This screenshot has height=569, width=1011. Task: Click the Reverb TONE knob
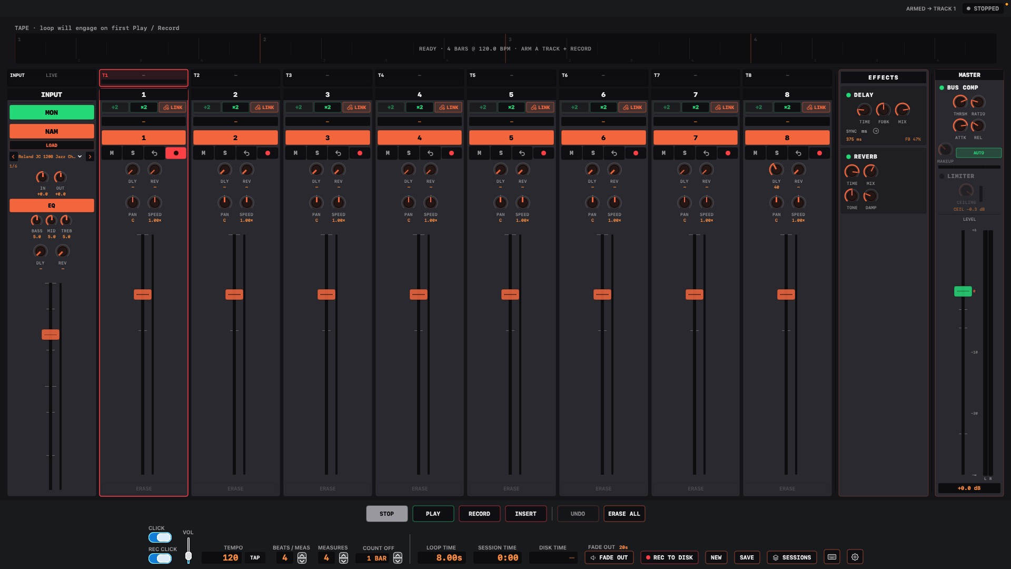(x=851, y=195)
